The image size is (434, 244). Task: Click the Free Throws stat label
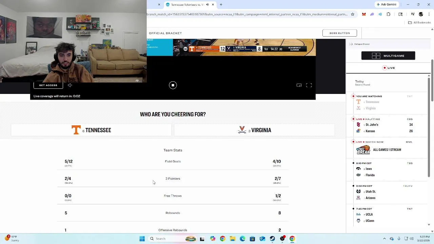[x=173, y=196]
